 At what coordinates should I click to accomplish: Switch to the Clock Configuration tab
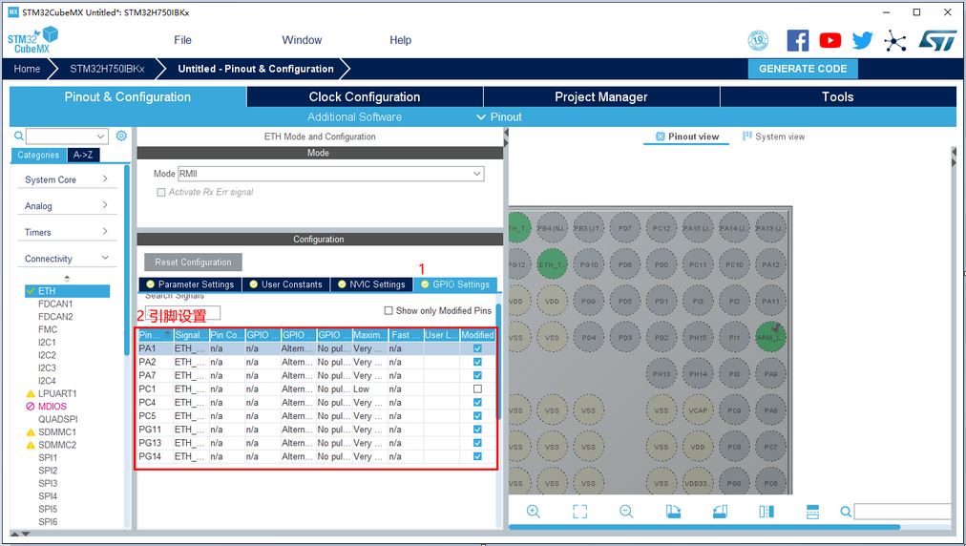[364, 96]
